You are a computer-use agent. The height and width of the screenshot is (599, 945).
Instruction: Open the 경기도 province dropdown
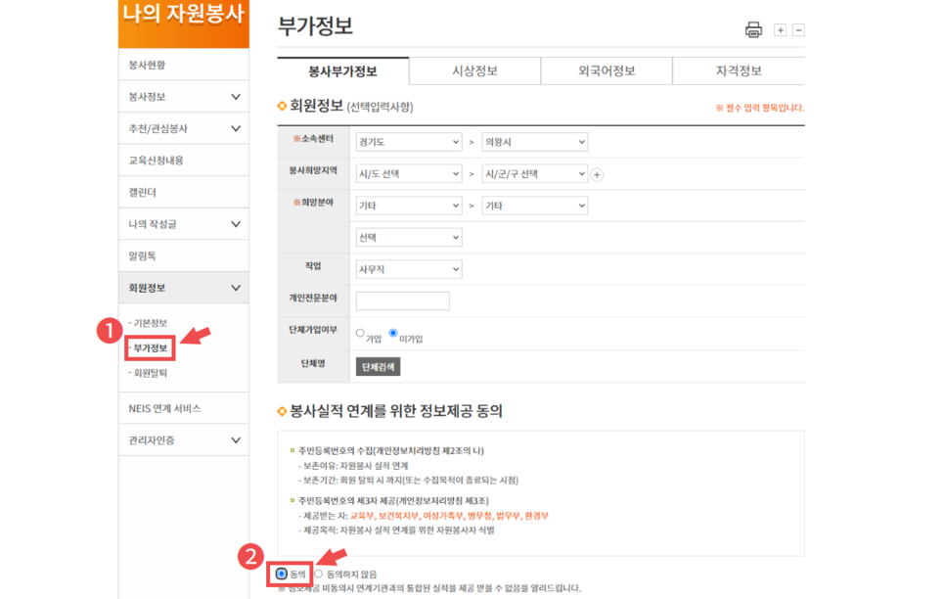point(408,141)
